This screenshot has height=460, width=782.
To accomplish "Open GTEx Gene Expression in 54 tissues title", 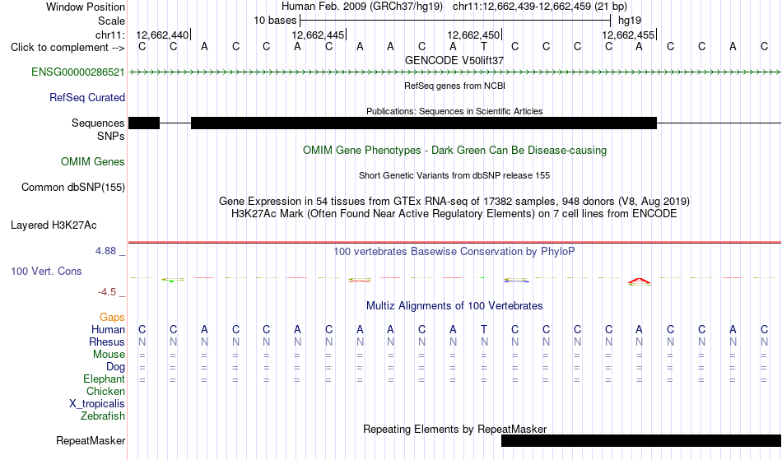I will pos(454,202).
